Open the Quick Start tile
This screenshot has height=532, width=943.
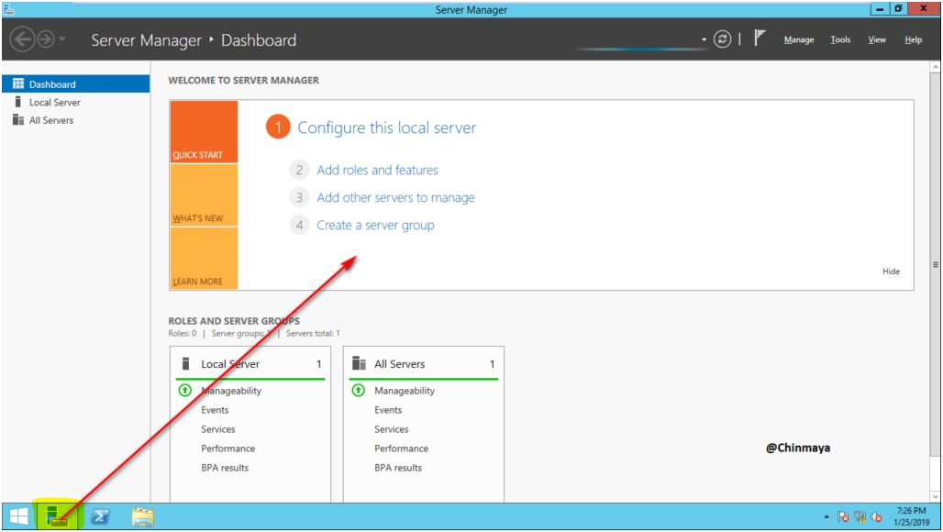[204, 132]
